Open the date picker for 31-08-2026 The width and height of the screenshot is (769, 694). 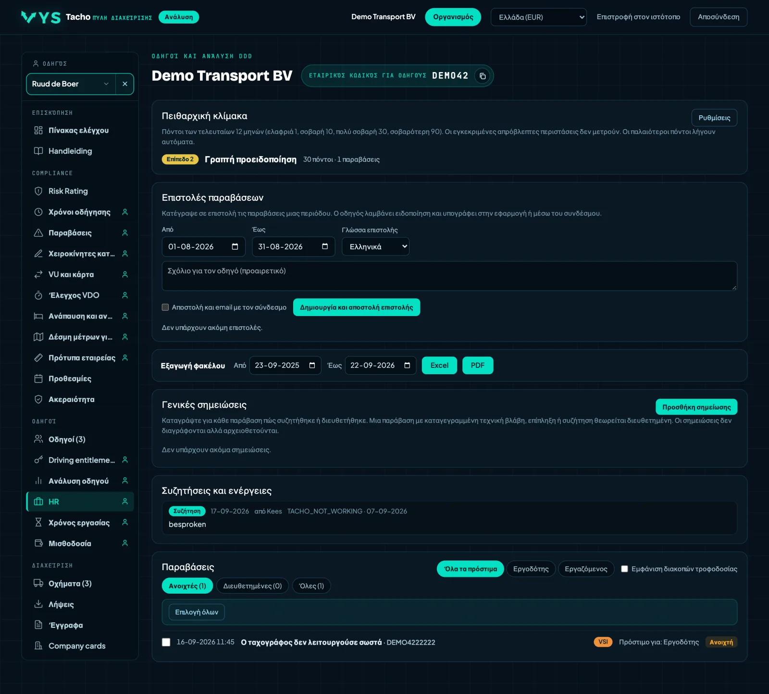(325, 246)
